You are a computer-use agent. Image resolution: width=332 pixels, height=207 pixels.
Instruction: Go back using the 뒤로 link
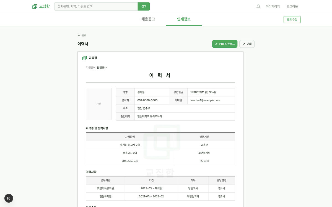[x=82, y=35]
